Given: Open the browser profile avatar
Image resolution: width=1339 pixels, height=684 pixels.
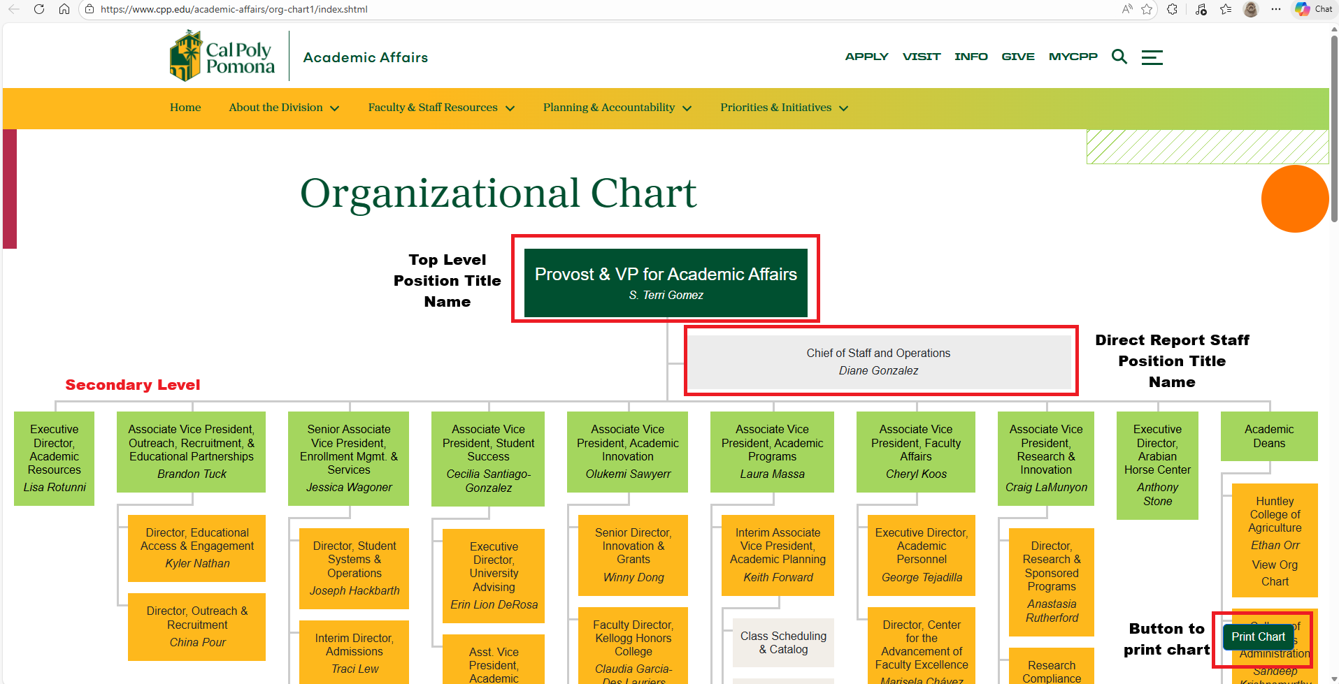Looking at the screenshot, I should (x=1251, y=9).
